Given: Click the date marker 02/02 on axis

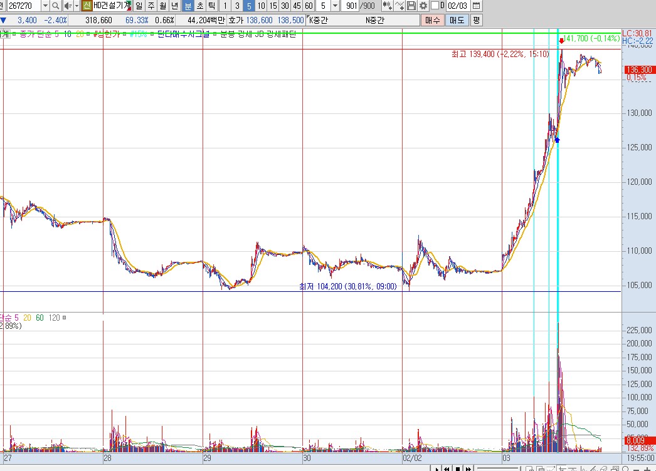Looking at the screenshot, I should point(413,458).
